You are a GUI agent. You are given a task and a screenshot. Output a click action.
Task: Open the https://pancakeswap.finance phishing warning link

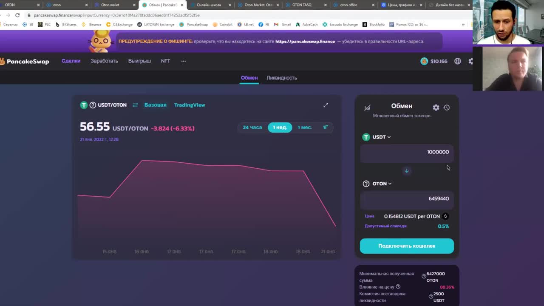coord(305,42)
